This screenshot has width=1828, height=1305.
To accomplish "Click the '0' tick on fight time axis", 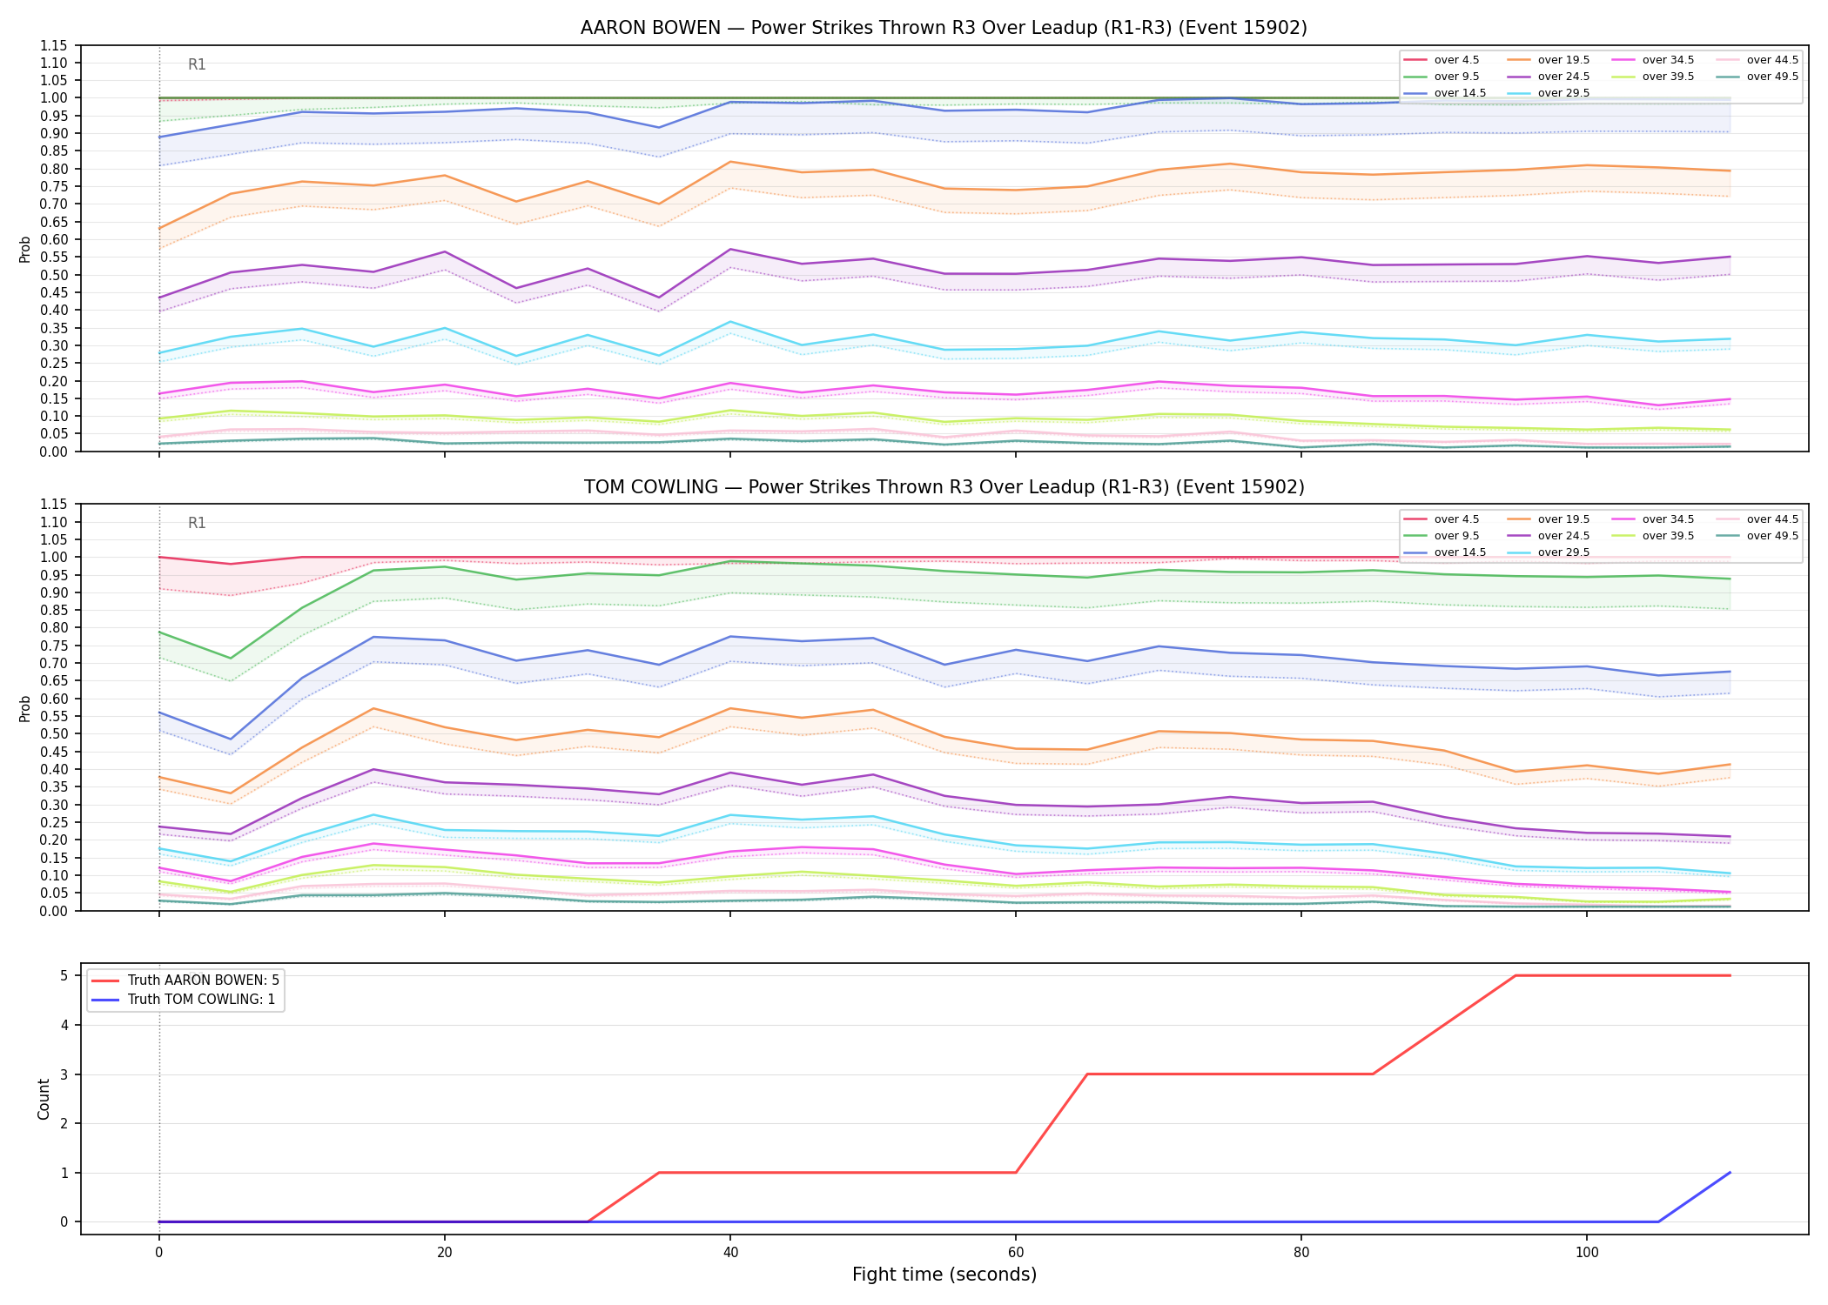I will pyautogui.click(x=158, y=1253).
